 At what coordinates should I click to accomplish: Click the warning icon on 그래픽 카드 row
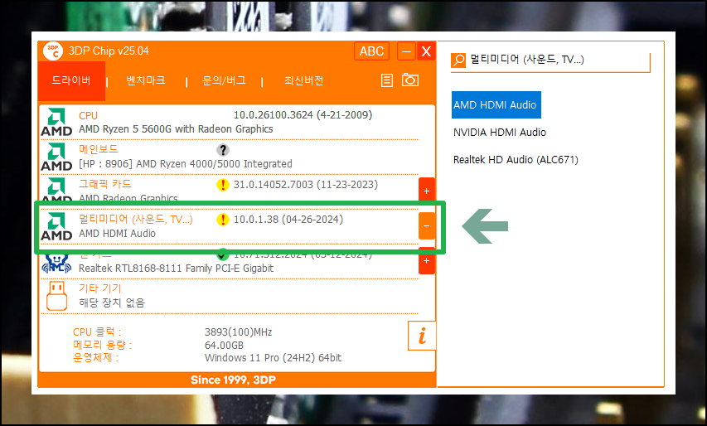tap(223, 185)
